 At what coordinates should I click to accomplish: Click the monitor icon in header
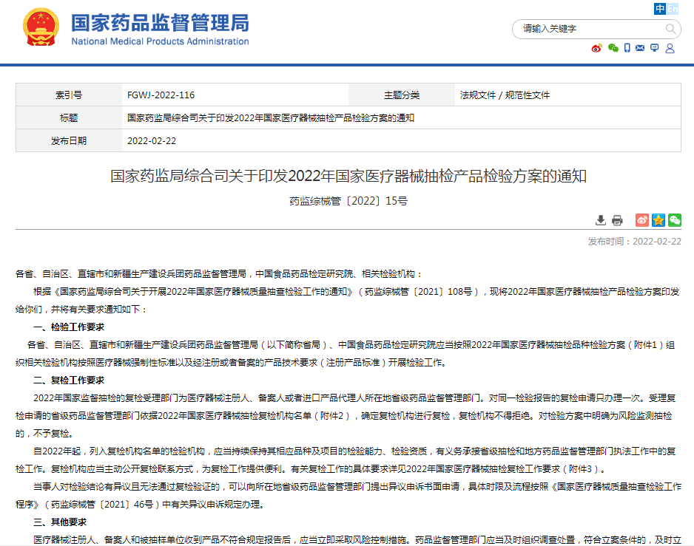coord(655,48)
